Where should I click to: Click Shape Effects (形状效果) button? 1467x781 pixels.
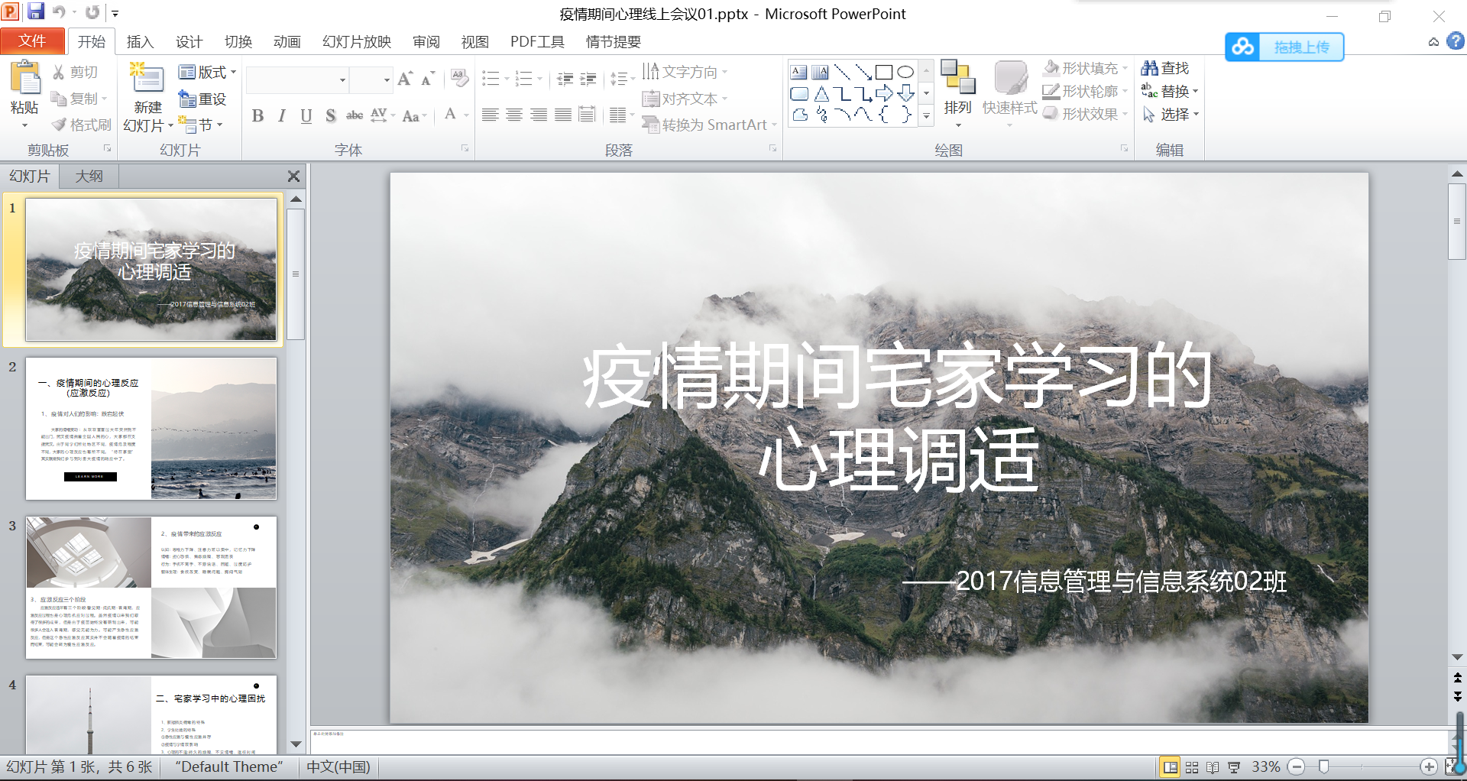[x=1086, y=114]
